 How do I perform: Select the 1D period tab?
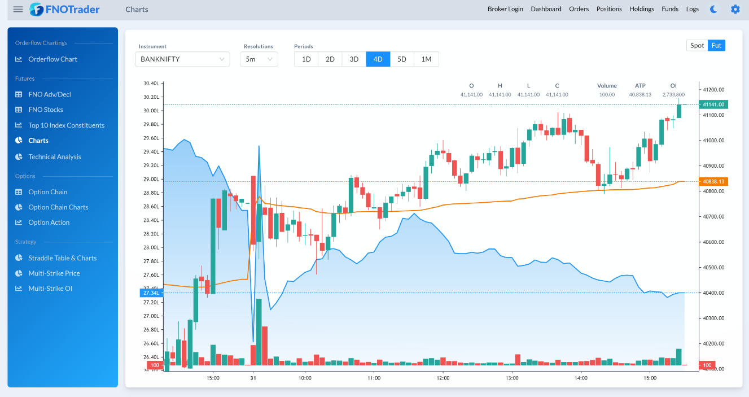306,59
